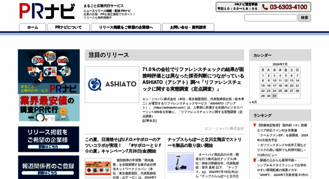Click the リリース掲載をご希望の企業様 banner button
The height and width of the screenshot is (179, 329).
pyautogui.click(x=49, y=139)
